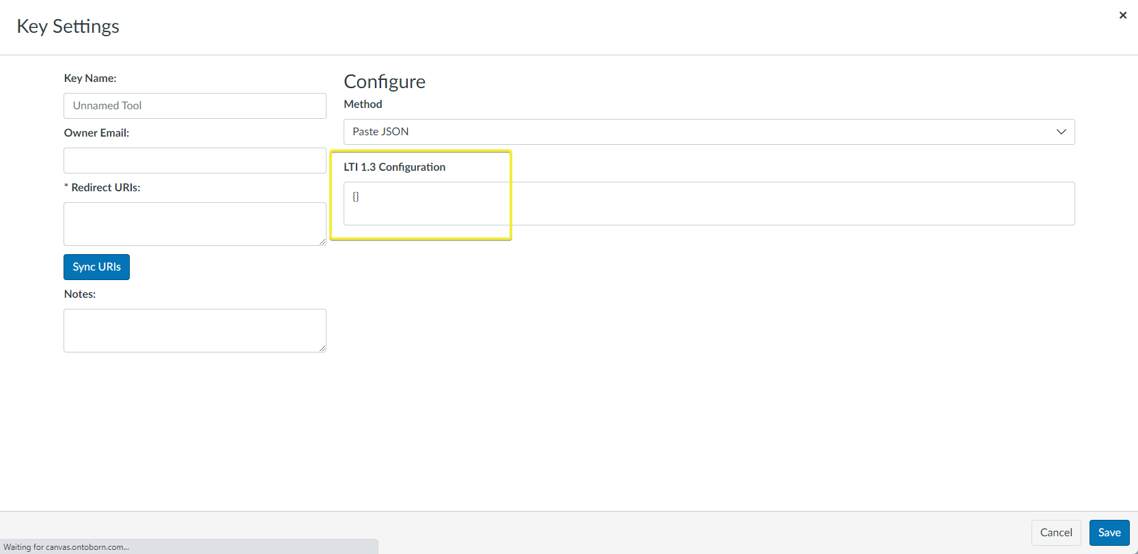Click the Key Name label
1138x554 pixels.
point(90,78)
